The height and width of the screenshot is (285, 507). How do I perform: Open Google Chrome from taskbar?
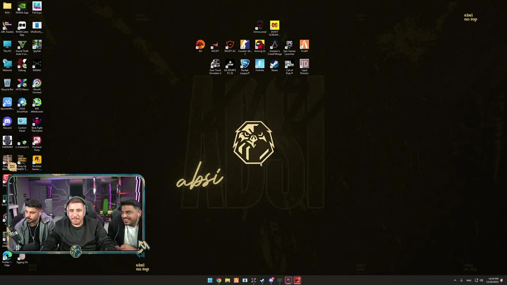[x=219, y=280]
